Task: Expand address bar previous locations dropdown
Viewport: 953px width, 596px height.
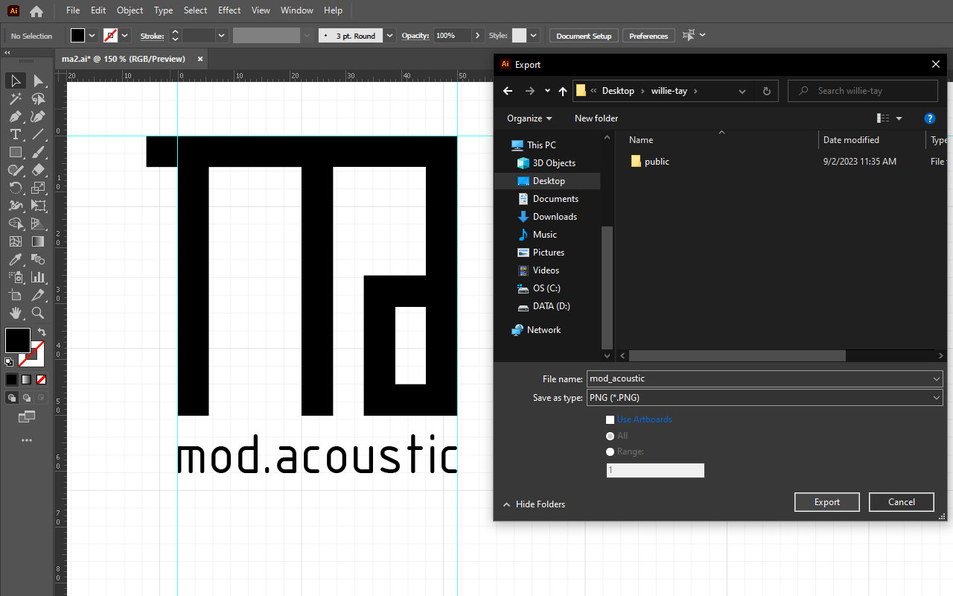Action: pyautogui.click(x=742, y=91)
